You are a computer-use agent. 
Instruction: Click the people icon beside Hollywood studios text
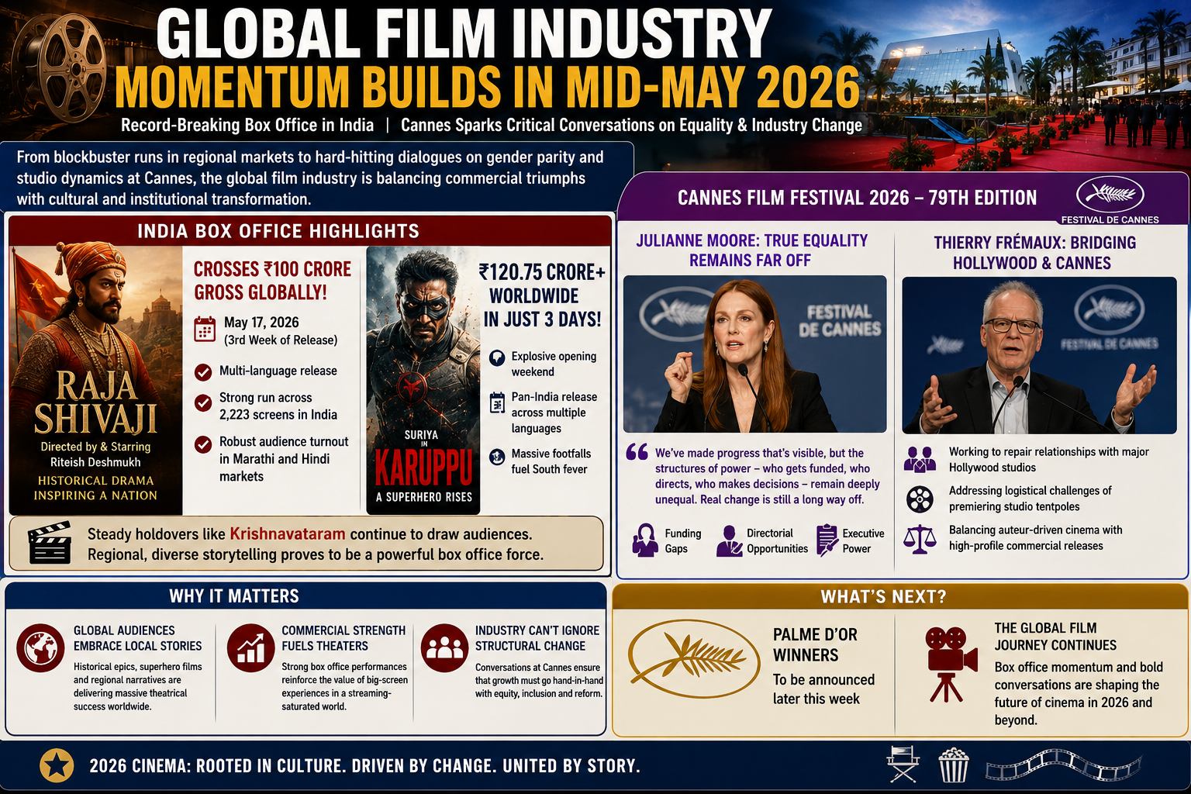coord(920,459)
